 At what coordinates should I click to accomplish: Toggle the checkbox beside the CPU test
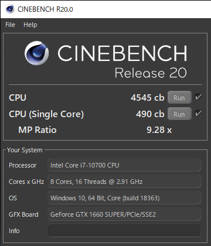[x=198, y=97]
